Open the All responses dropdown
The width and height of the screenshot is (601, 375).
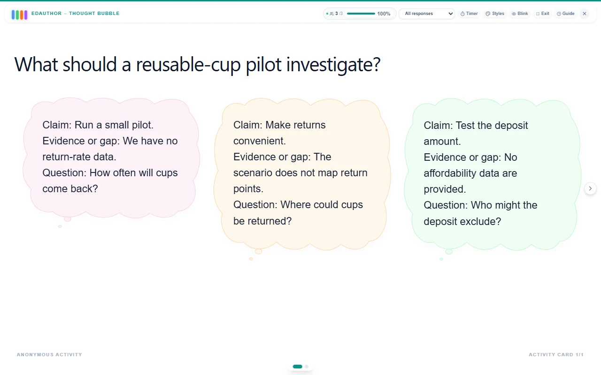(x=427, y=14)
